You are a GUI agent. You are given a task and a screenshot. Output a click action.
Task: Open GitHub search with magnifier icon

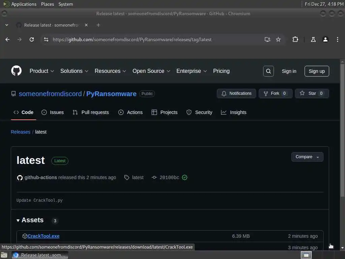pos(269,71)
